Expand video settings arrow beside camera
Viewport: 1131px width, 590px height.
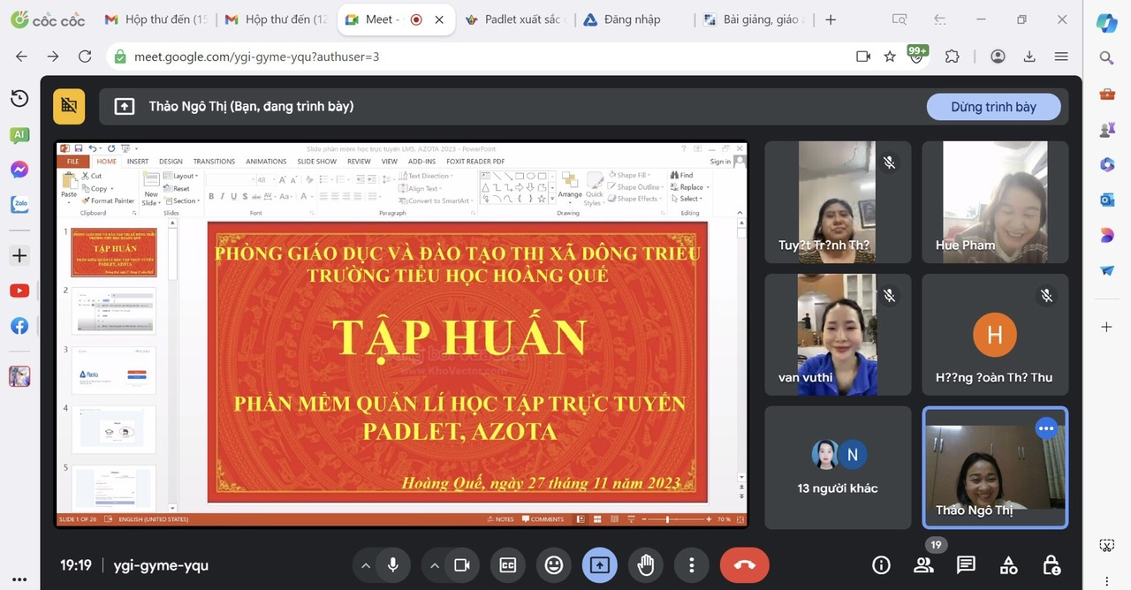click(x=434, y=565)
